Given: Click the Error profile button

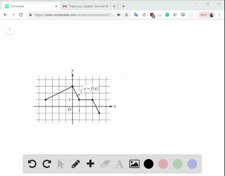Looking at the screenshot, I should click(x=206, y=15).
